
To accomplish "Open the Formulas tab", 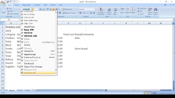I will pos(37,5).
